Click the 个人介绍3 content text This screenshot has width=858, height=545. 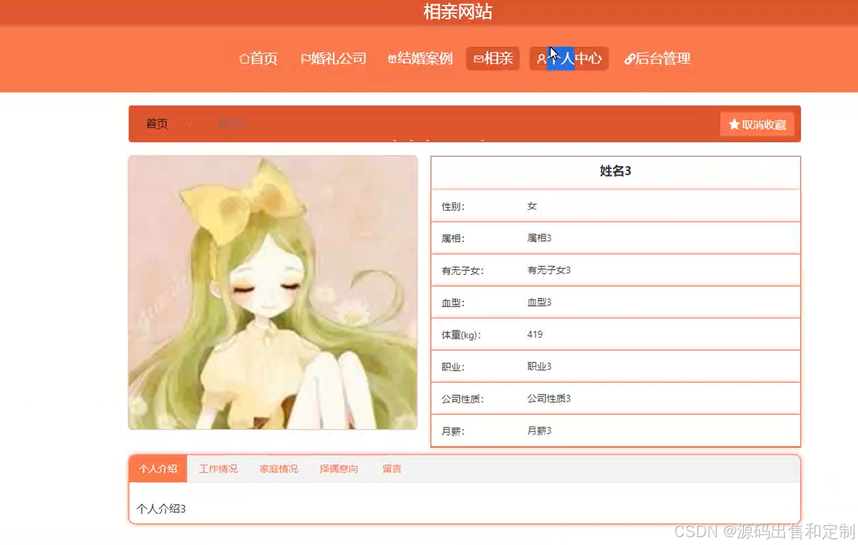click(161, 509)
